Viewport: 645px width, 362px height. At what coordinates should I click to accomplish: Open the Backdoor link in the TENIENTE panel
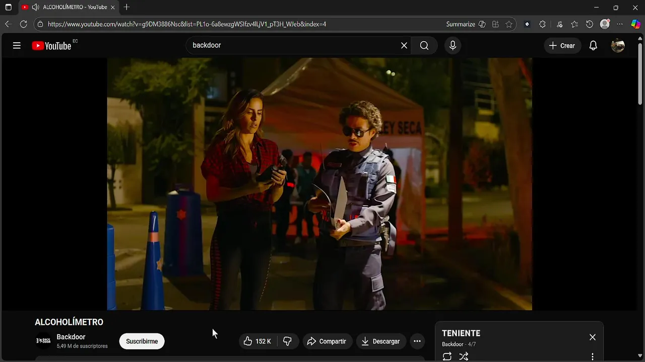coord(453,344)
